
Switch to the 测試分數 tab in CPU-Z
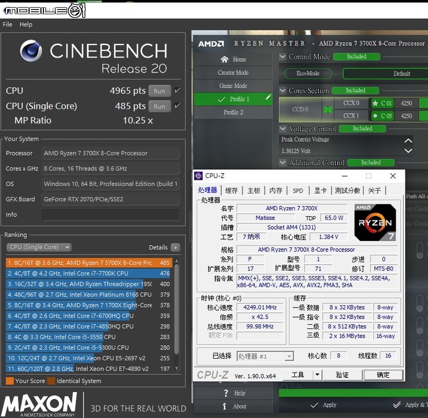point(348,191)
